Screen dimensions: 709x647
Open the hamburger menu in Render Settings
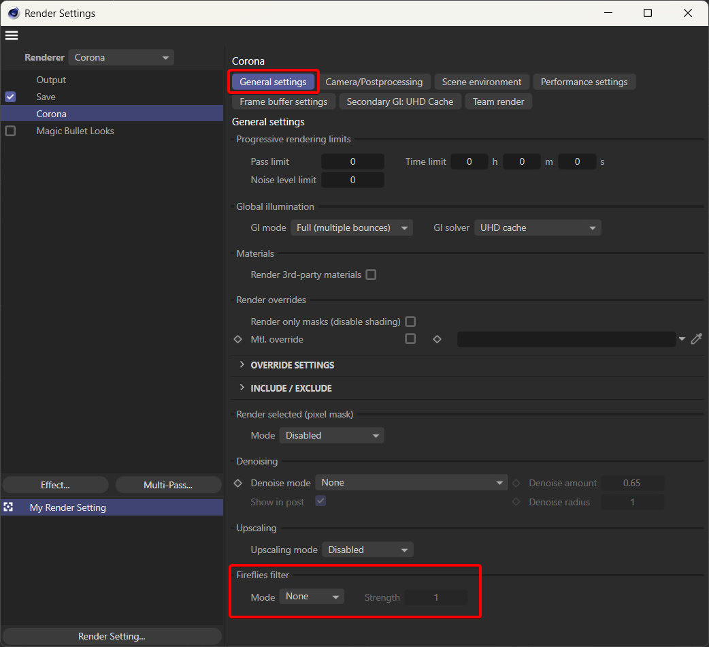12,35
